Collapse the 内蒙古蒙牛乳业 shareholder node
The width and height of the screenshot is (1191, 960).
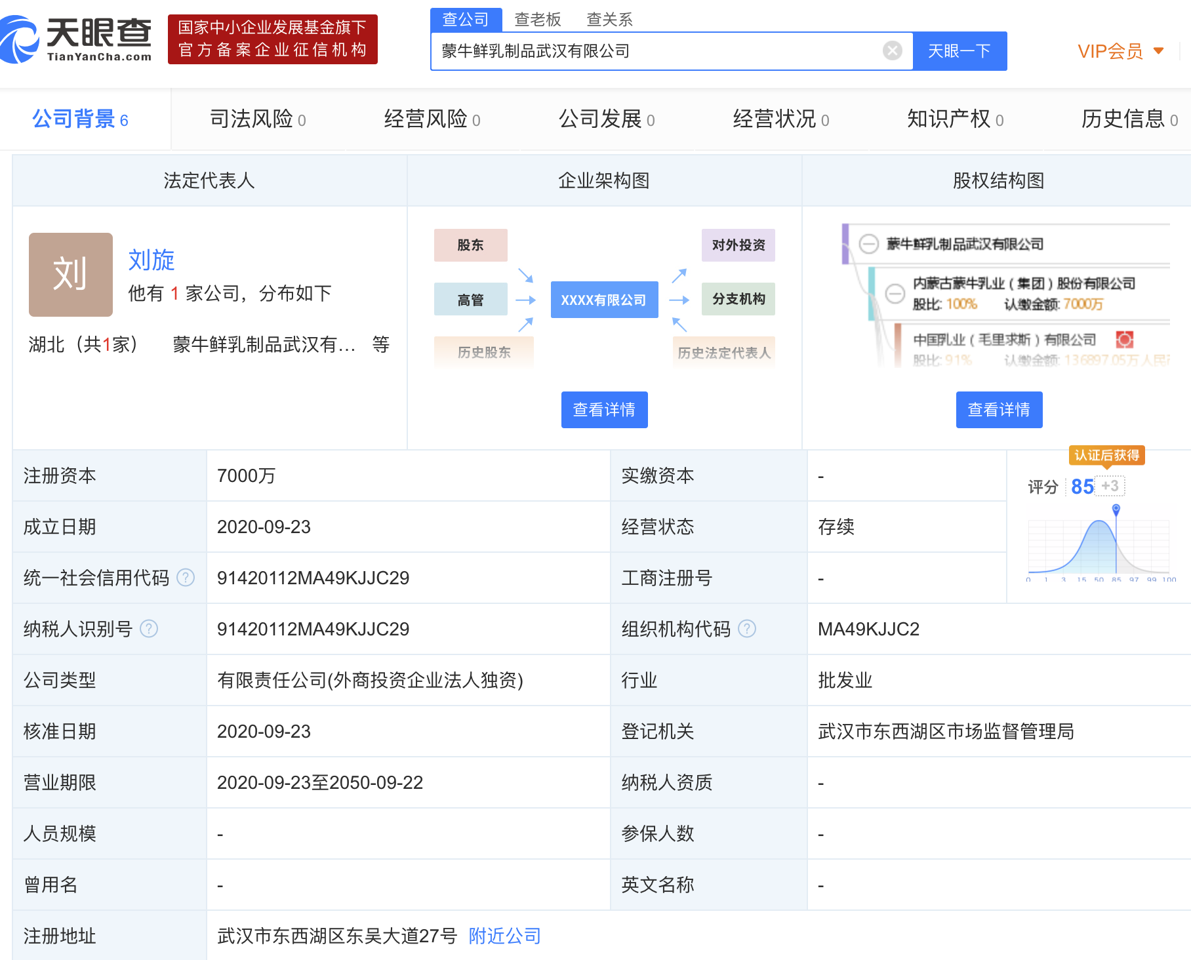895,293
